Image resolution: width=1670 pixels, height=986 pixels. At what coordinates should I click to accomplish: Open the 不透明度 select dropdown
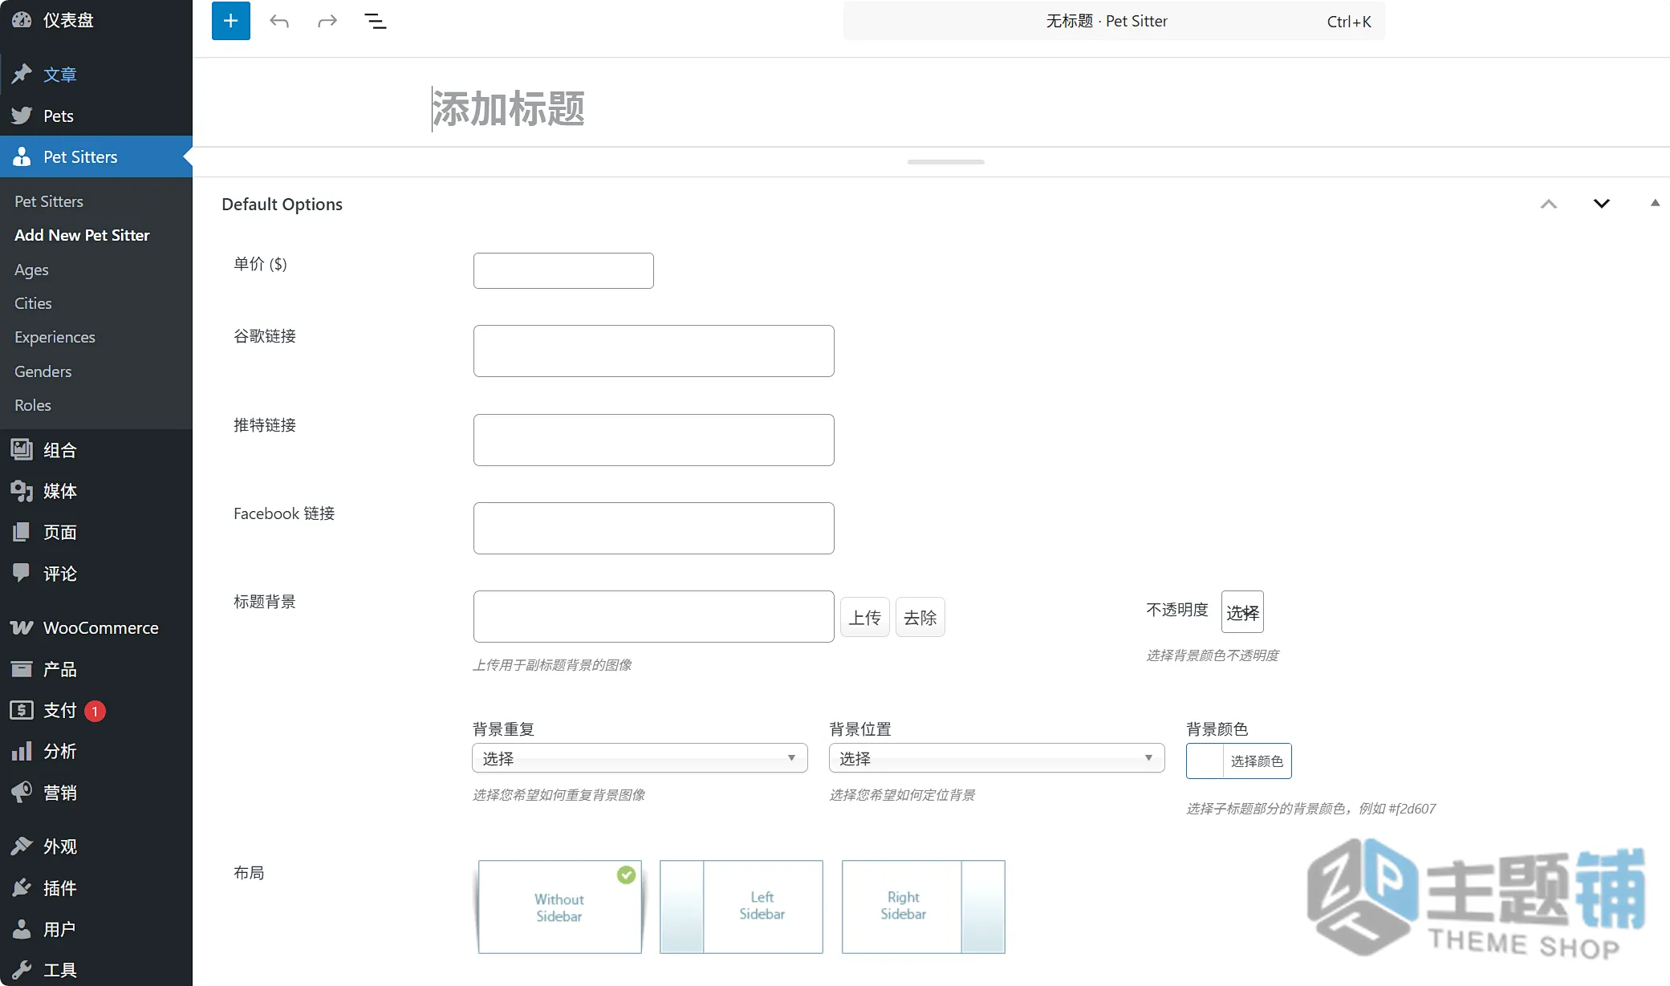pos(1242,612)
